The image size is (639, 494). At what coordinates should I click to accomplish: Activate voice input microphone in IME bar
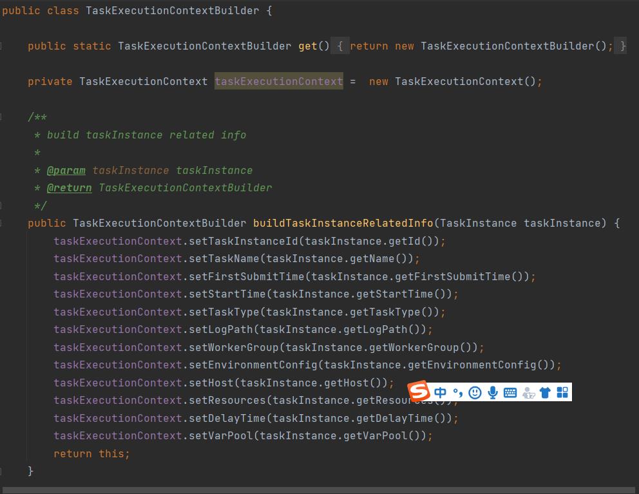click(493, 392)
